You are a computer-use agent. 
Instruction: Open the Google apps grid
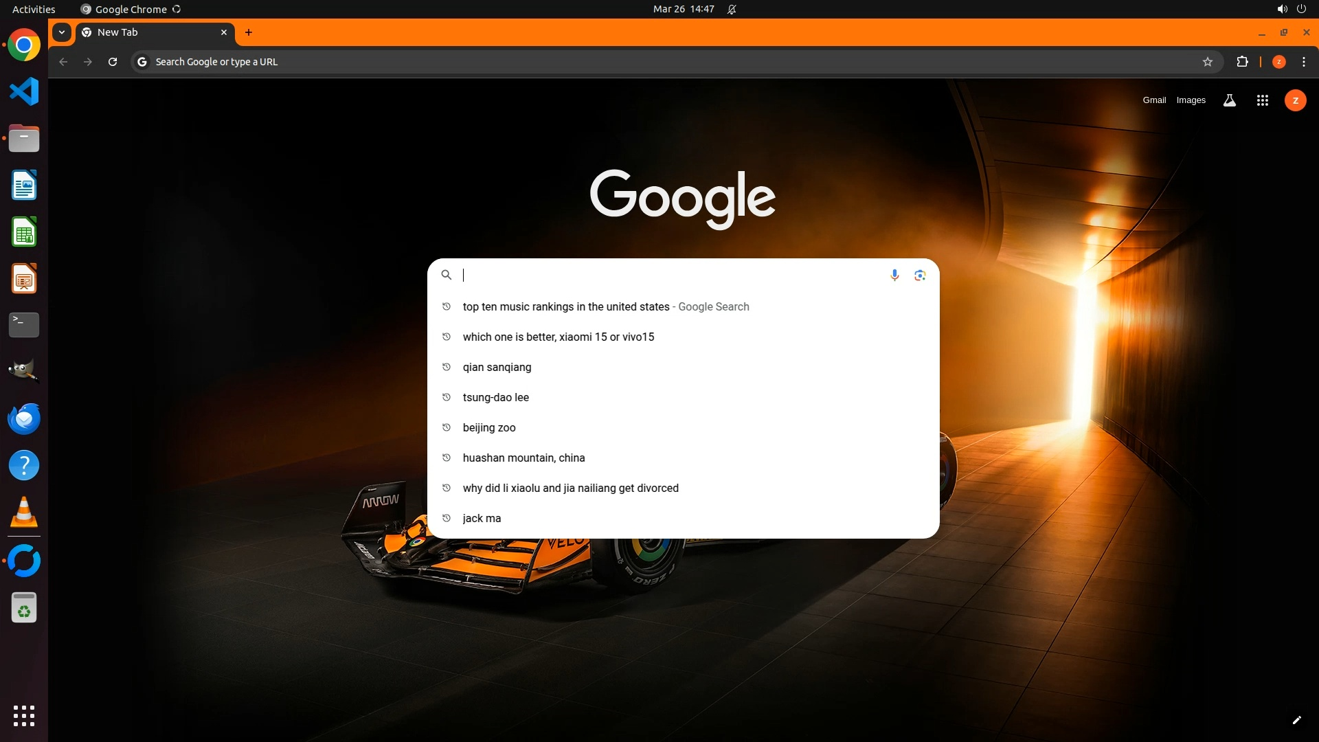click(1262, 100)
